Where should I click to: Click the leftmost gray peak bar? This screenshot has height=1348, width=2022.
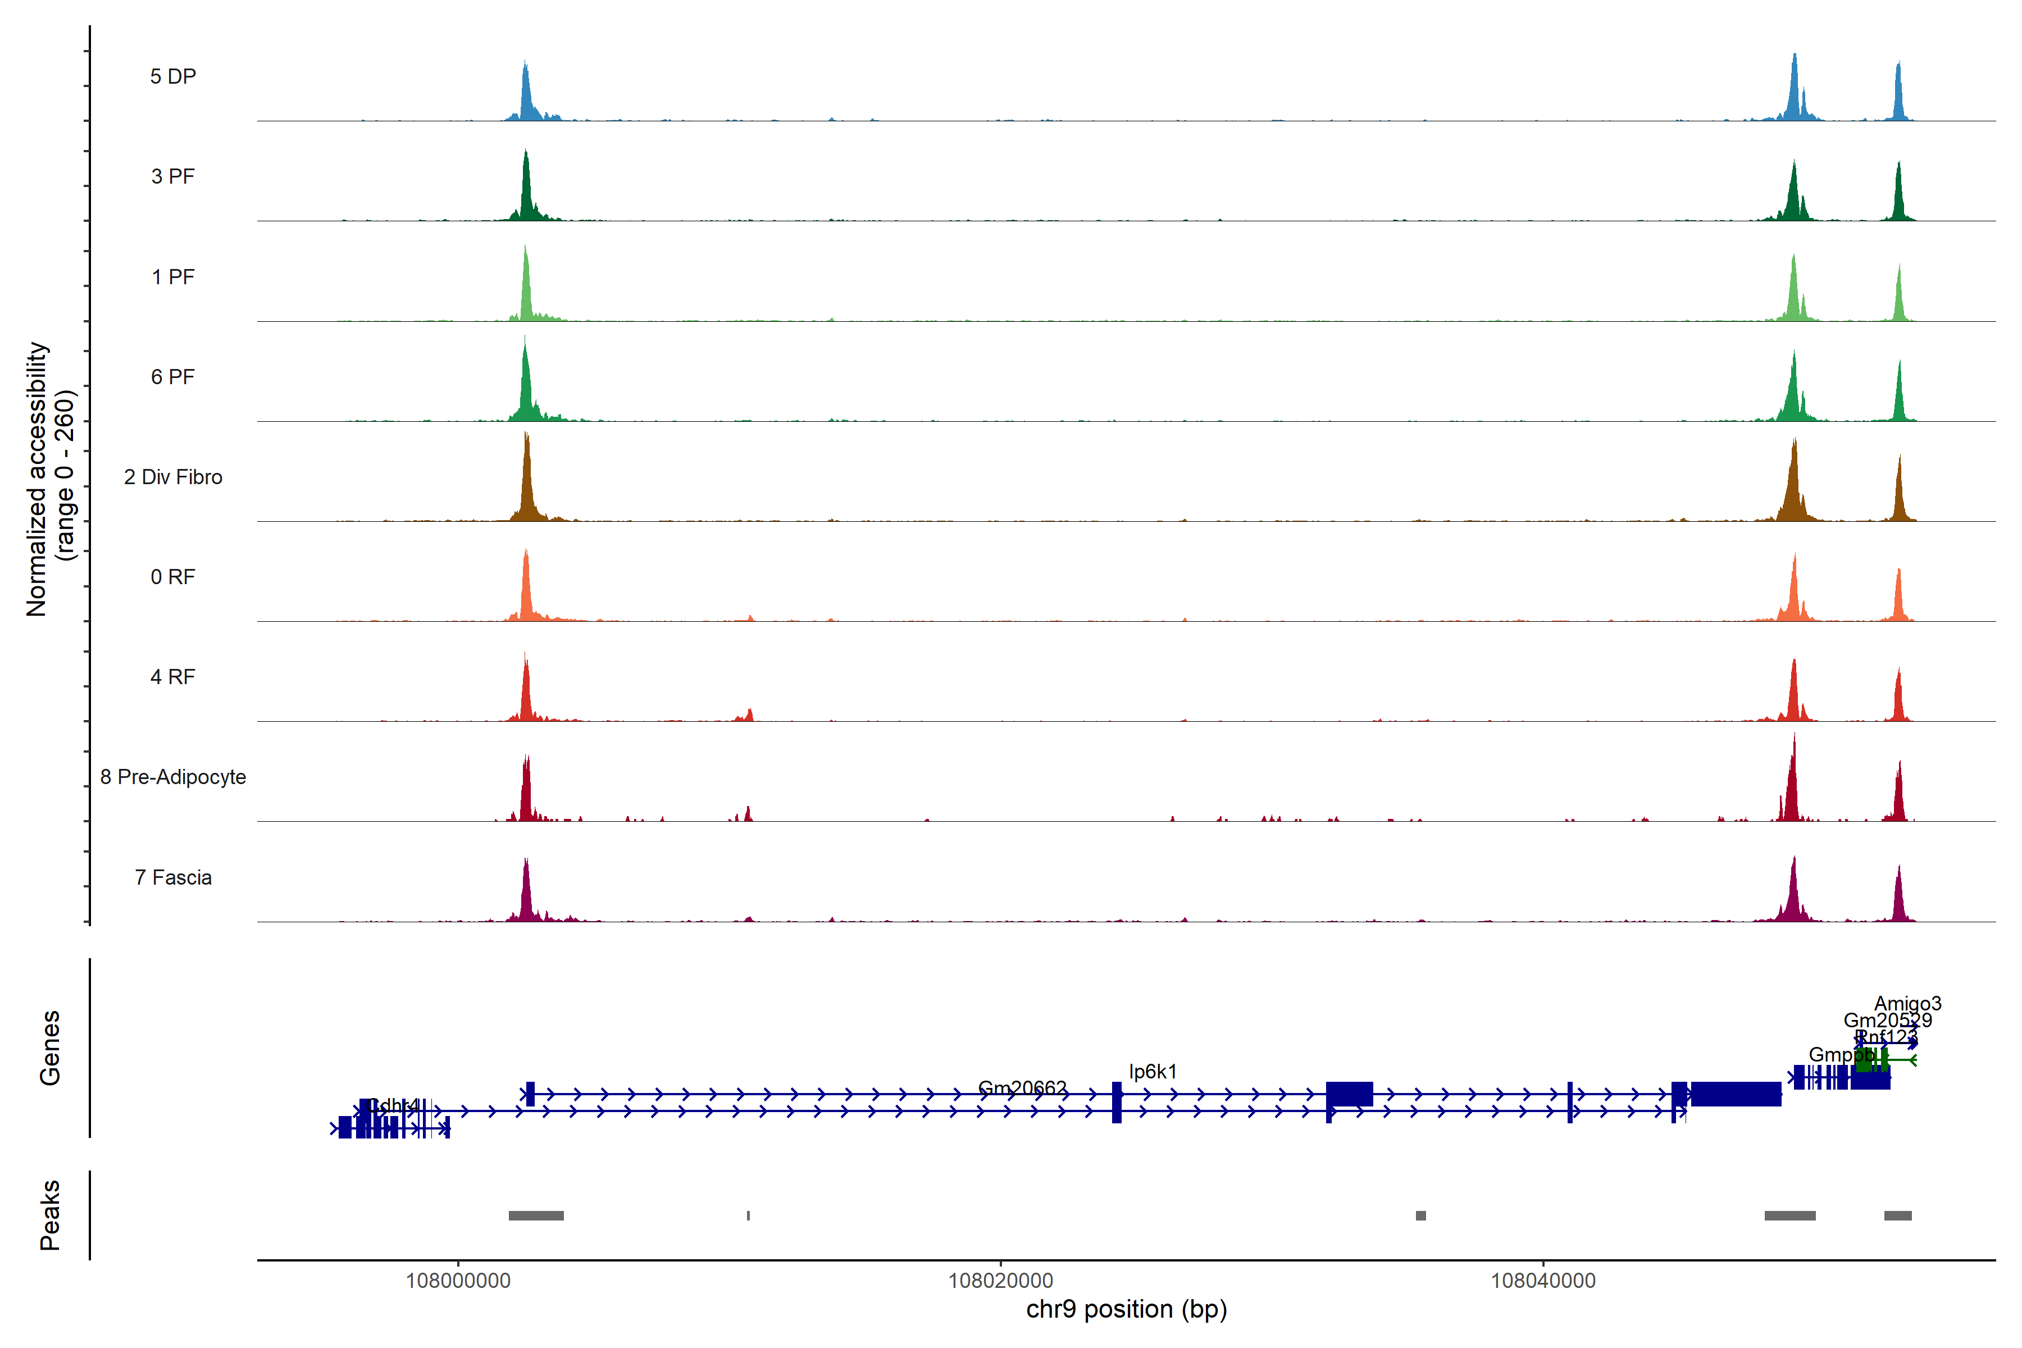[536, 1215]
